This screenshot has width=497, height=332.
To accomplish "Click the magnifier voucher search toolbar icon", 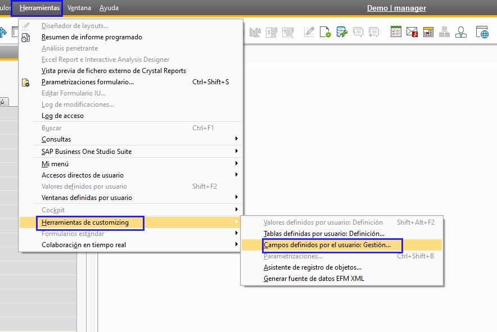I will (288, 33).
